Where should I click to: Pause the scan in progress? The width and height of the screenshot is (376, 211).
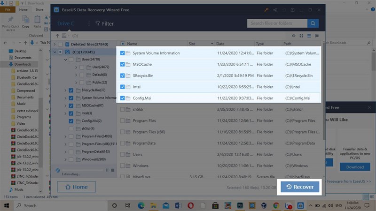107,170
